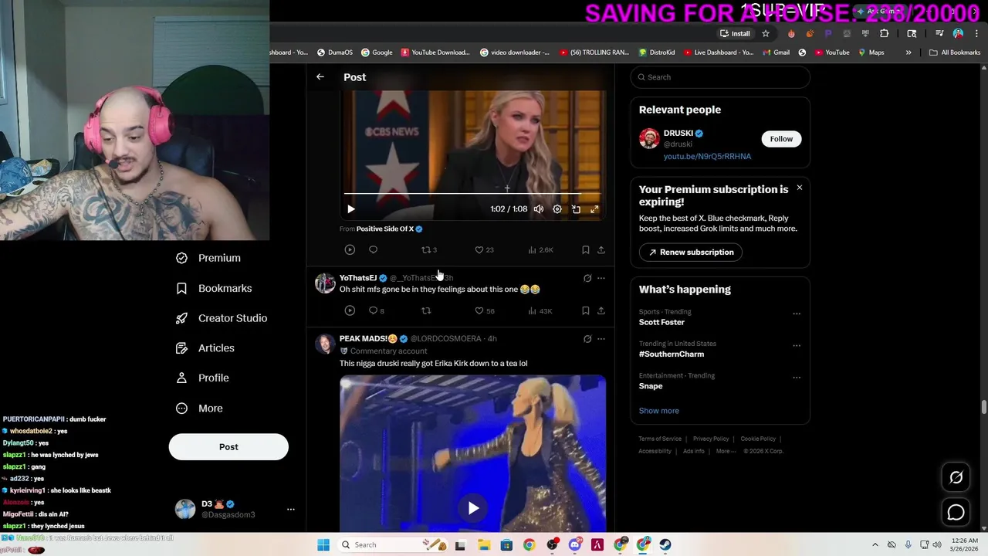Repost the post with 3 reposts

pos(429,249)
